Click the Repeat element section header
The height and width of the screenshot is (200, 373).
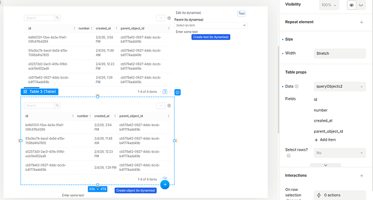point(299,22)
